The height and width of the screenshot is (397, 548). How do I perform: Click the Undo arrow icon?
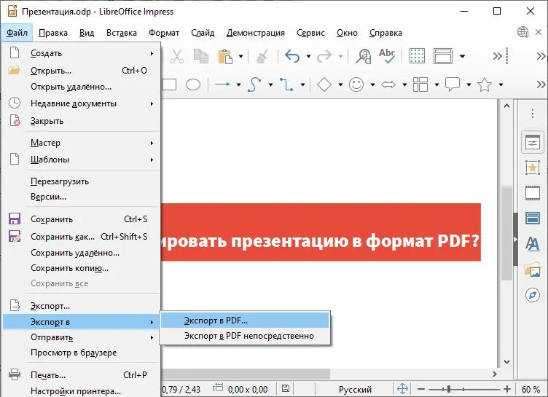292,56
